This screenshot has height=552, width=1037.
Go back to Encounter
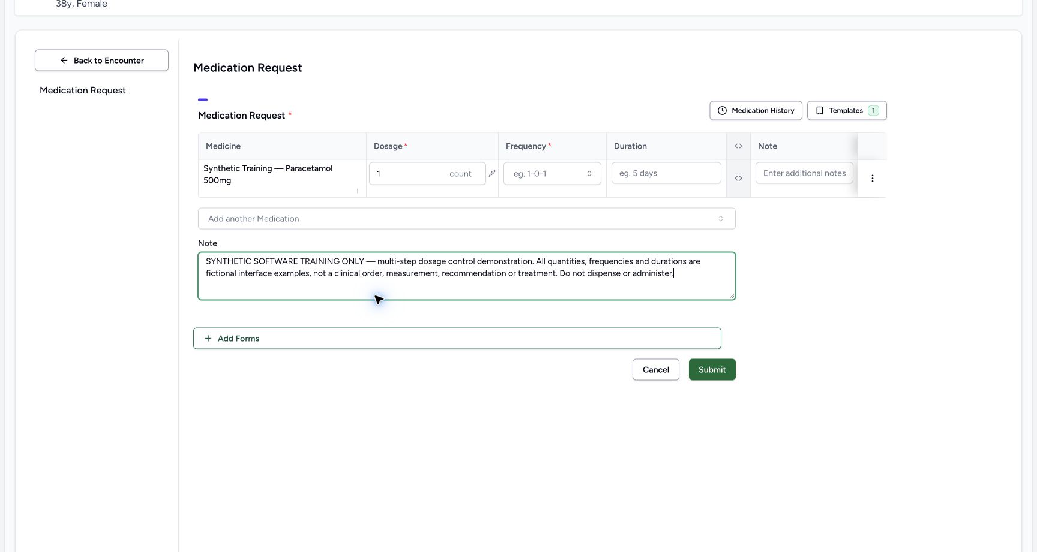pyautogui.click(x=101, y=60)
